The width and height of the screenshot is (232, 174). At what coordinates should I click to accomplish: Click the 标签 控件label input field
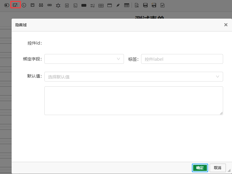182,59
